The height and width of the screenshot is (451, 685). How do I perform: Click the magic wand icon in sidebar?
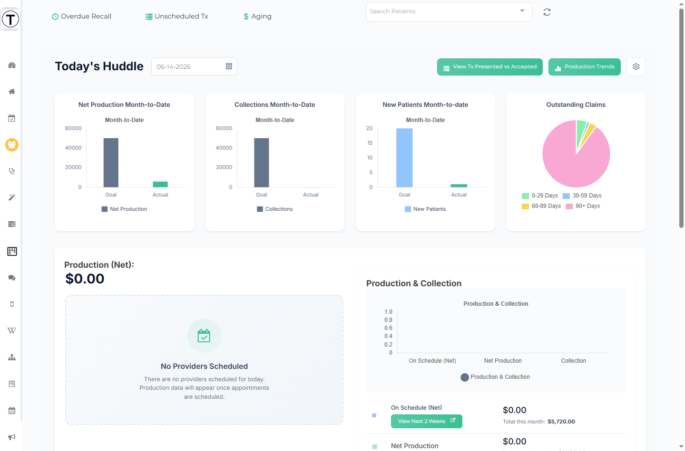tap(12, 197)
